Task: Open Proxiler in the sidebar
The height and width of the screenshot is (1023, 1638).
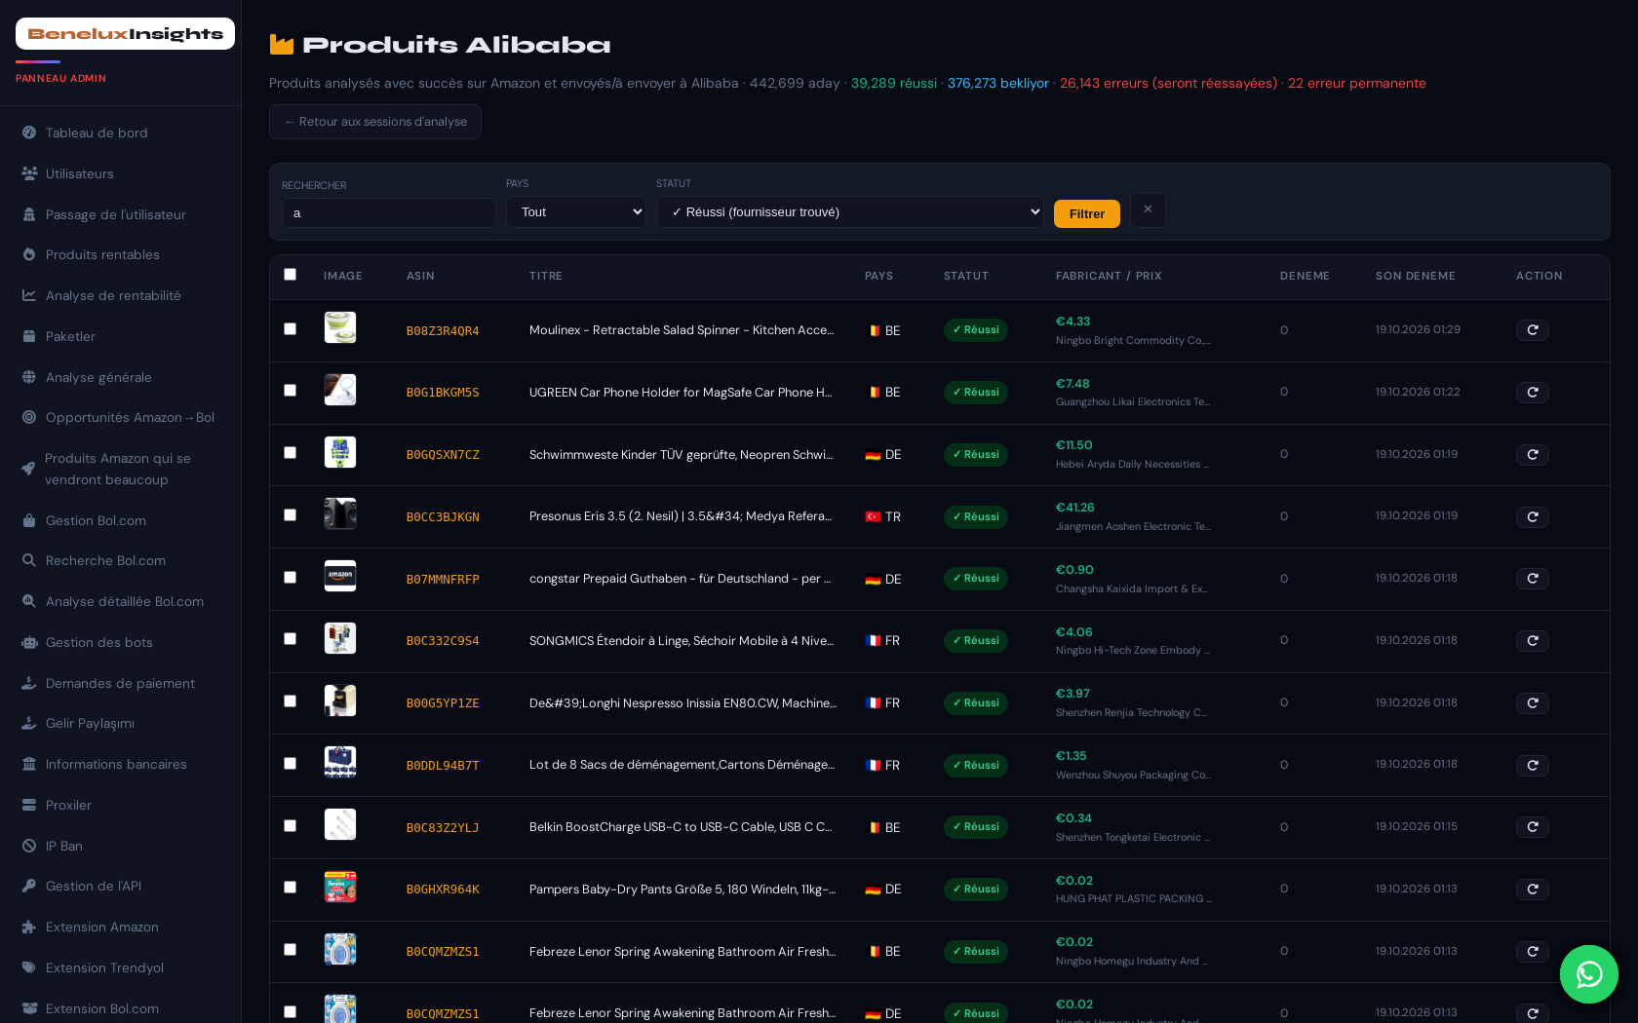Action: tap(120, 805)
